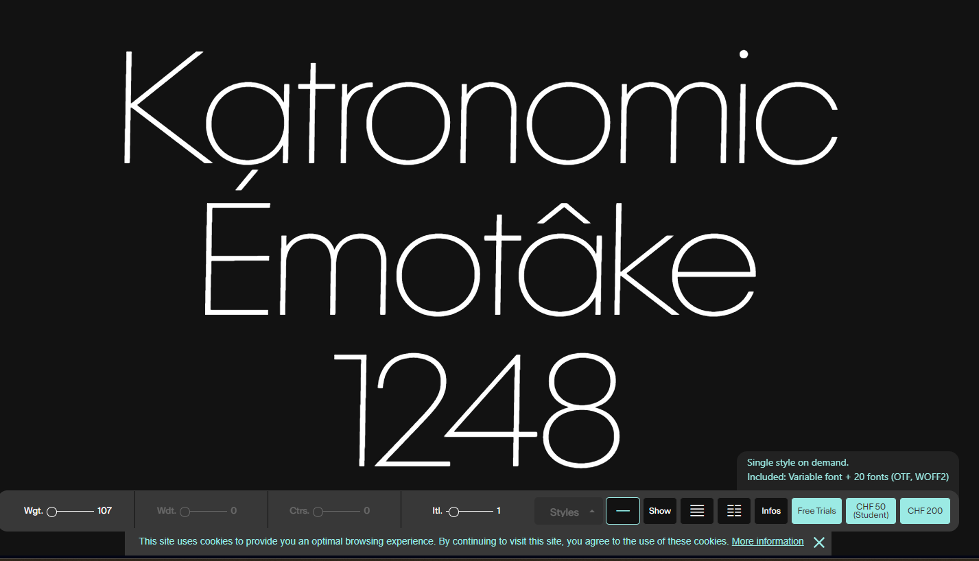Click the disabled Width slider handle
Viewport: 979px width, 561px height.
pyautogui.click(x=185, y=512)
